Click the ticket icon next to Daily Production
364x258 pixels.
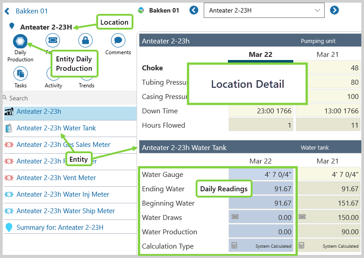click(x=53, y=40)
